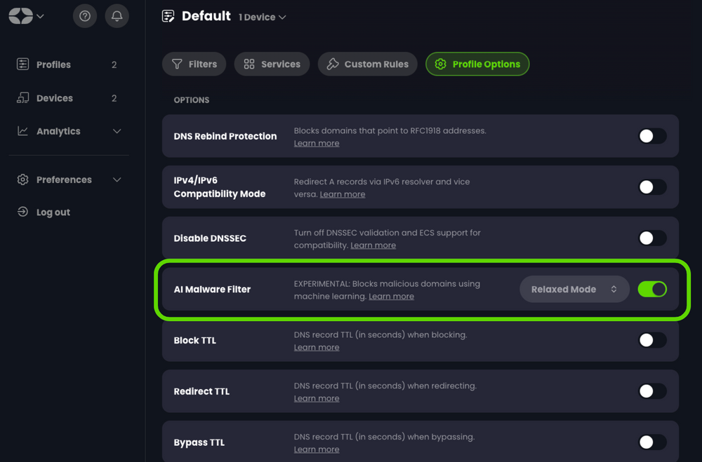The image size is (702, 462).
Task: Click the Profile Options button
Action: 477,64
